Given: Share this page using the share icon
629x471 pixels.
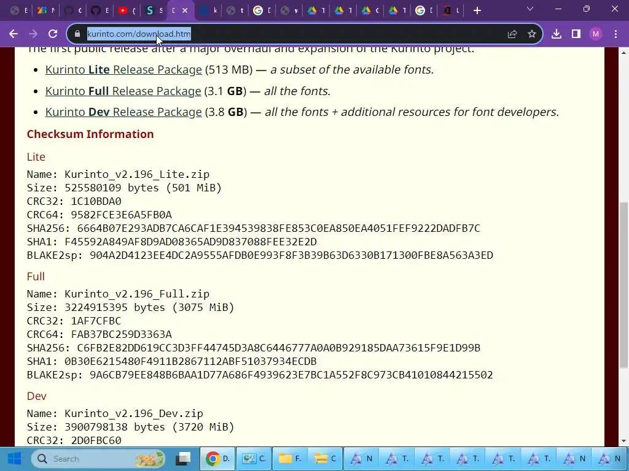Looking at the screenshot, I should tap(512, 34).
